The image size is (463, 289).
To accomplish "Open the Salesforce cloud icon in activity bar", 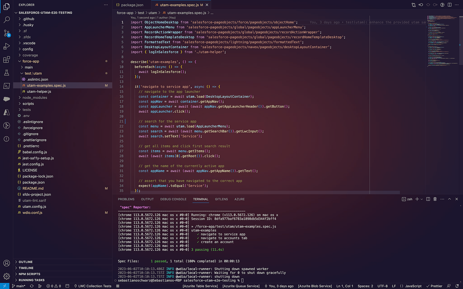I will pyautogui.click(x=6, y=99).
